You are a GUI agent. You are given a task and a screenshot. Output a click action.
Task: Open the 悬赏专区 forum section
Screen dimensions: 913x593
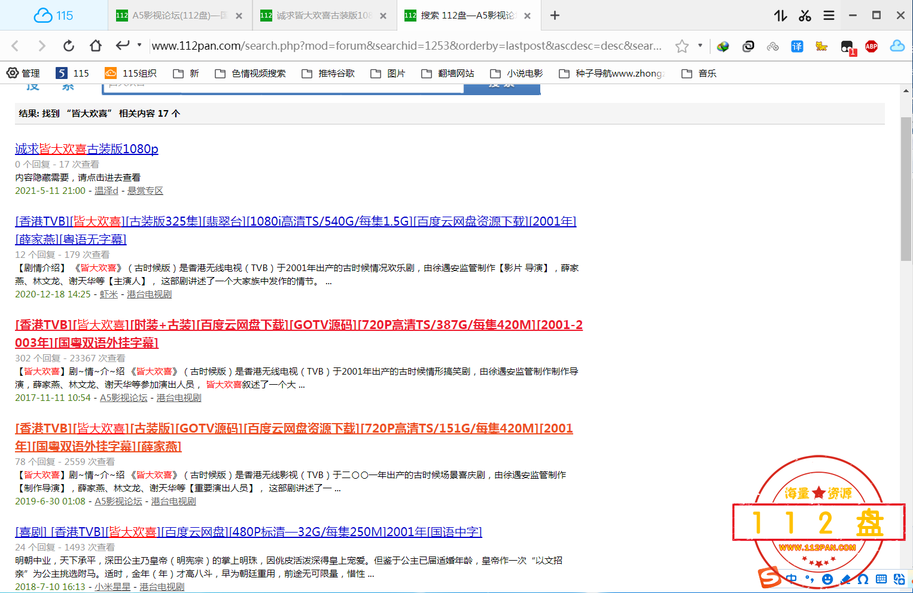[145, 190]
